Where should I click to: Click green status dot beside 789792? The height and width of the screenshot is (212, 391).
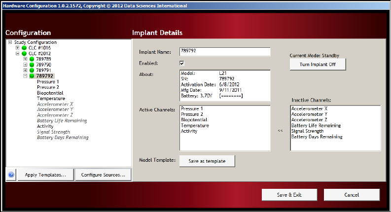[32, 76]
